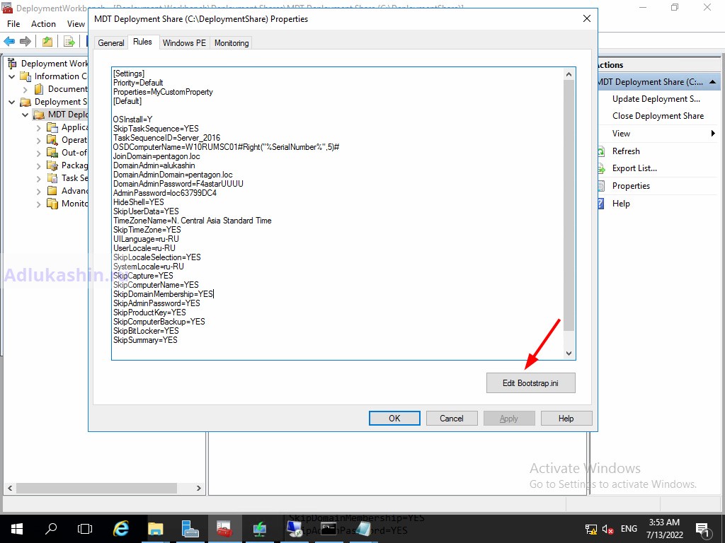Image resolution: width=725 pixels, height=543 pixels.
Task: Switch to the Windows PE tab
Action: point(184,43)
